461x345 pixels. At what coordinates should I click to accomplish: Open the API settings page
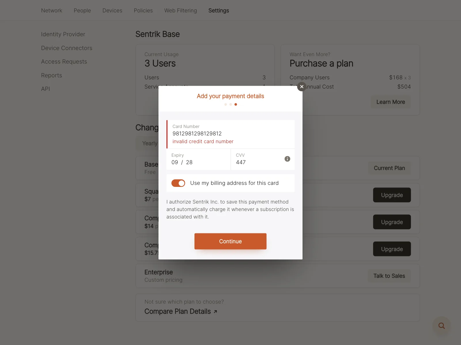click(x=46, y=89)
